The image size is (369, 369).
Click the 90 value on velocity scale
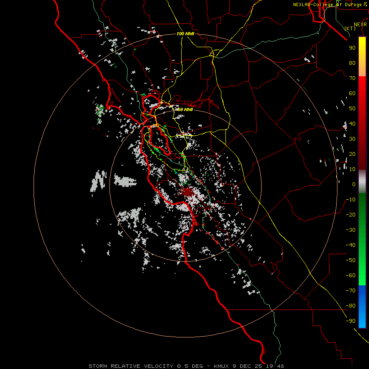(352, 48)
